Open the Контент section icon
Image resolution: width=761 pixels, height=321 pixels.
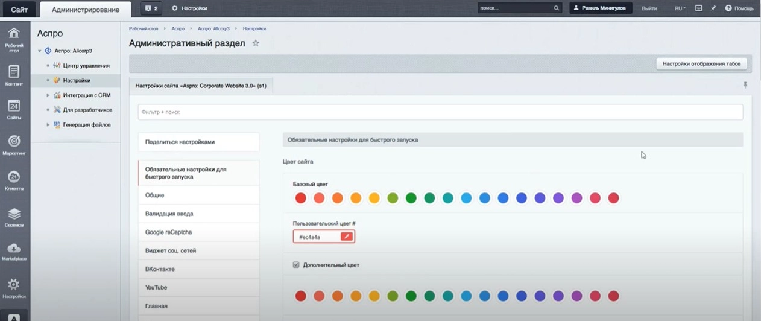click(14, 75)
